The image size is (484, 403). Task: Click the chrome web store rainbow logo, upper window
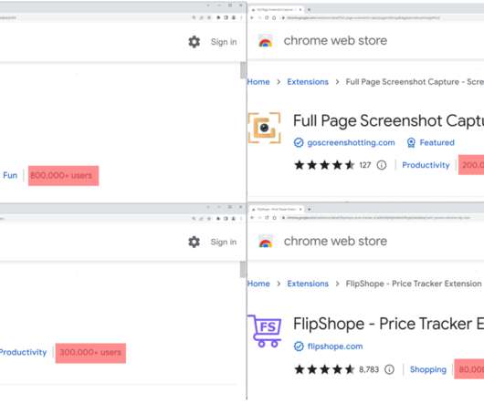click(266, 41)
